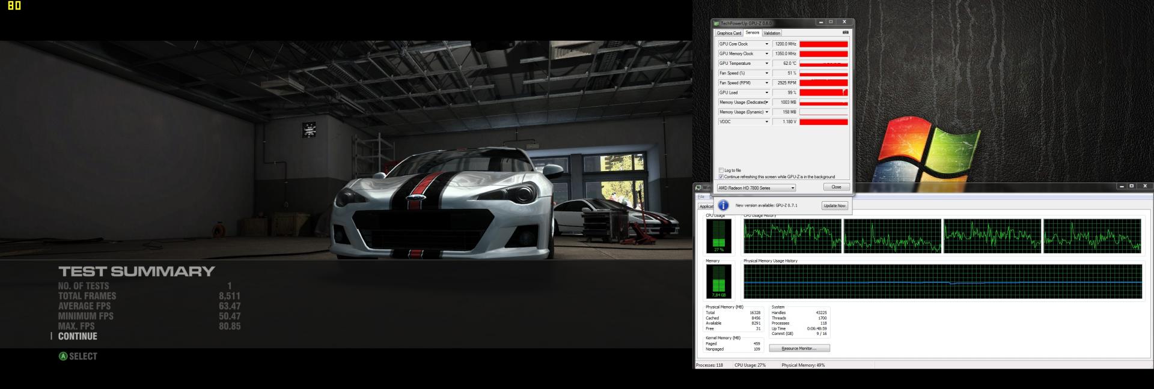Click the Update Now button
Viewport: 1154px width, 389px height.
(x=834, y=205)
